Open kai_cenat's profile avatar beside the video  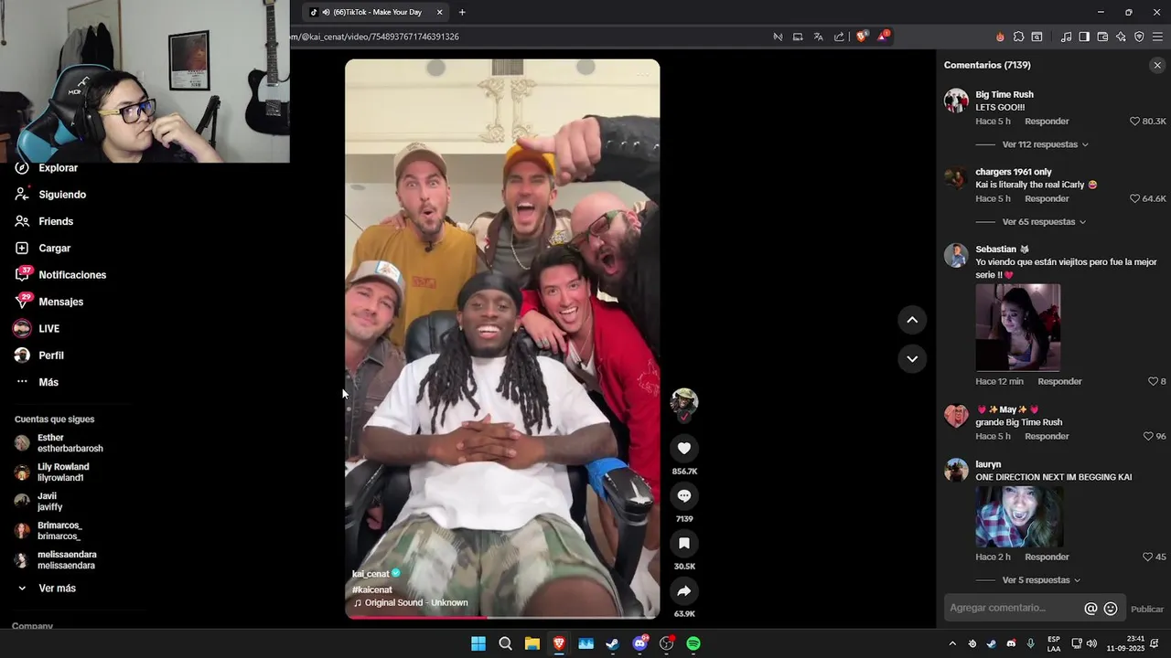684,401
